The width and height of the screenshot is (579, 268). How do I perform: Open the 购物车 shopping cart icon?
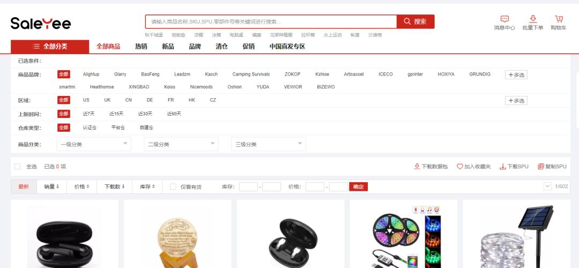pos(559,19)
